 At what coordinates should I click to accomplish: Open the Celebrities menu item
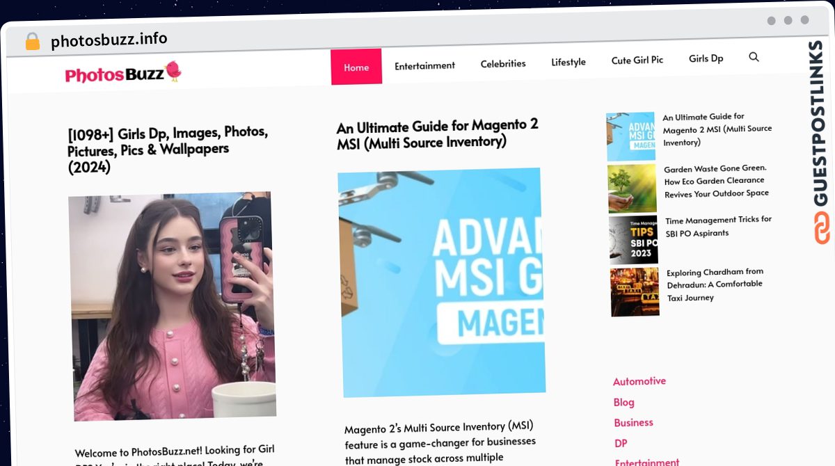[503, 63]
